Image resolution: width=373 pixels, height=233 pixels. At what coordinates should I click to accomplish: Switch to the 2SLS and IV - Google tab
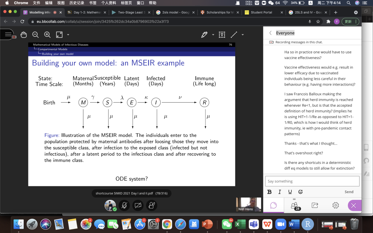click(x=308, y=12)
